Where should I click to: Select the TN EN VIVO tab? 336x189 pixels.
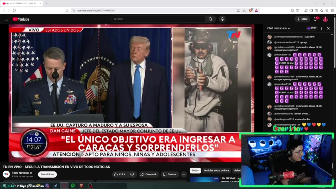(x=22, y=3)
